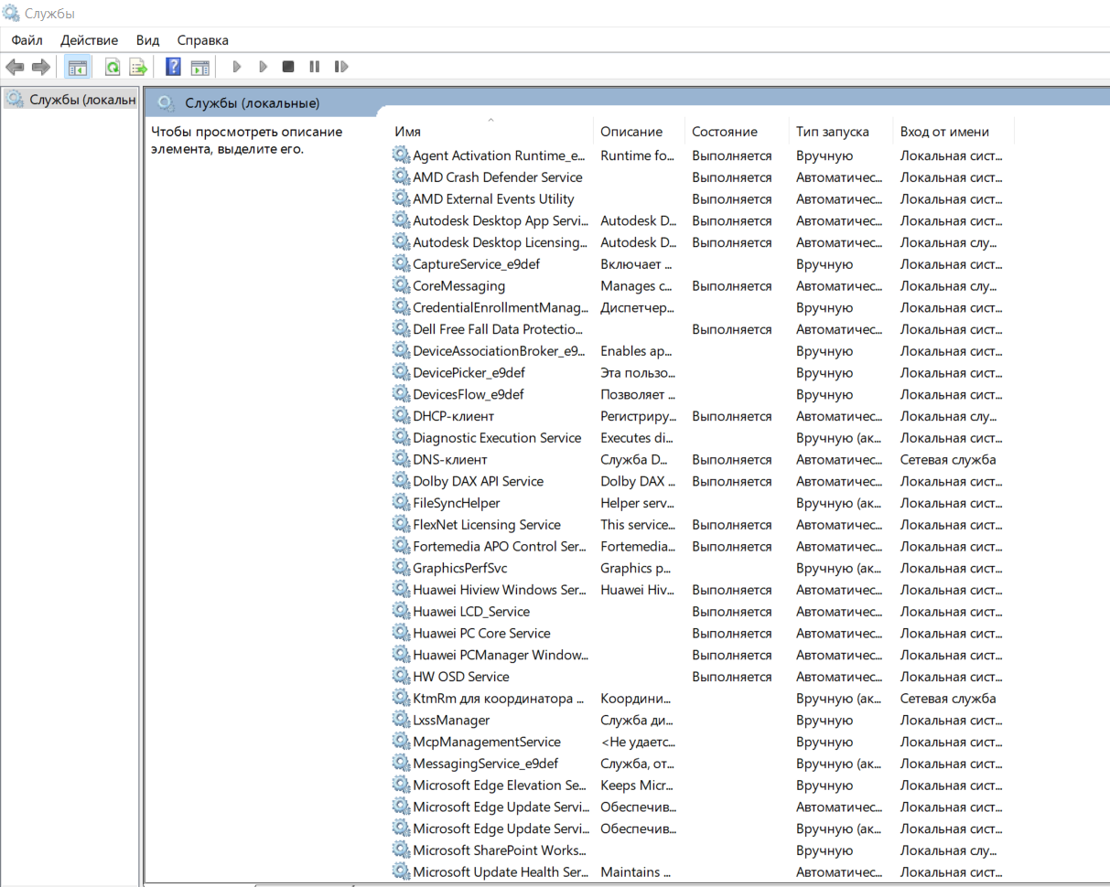Select CredentialEnrollmentManag... service name
Viewport: 1110px width, 887px height.
tap(499, 307)
